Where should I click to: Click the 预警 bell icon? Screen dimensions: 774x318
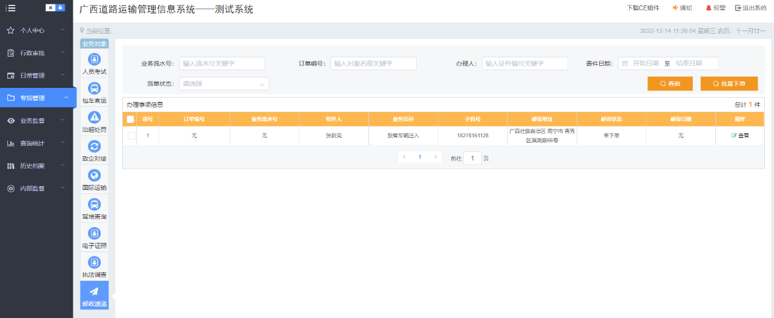[x=709, y=8]
